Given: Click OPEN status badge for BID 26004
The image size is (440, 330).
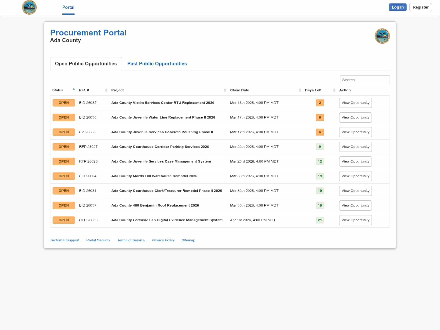Looking at the screenshot, I should (x=64, y=176).
